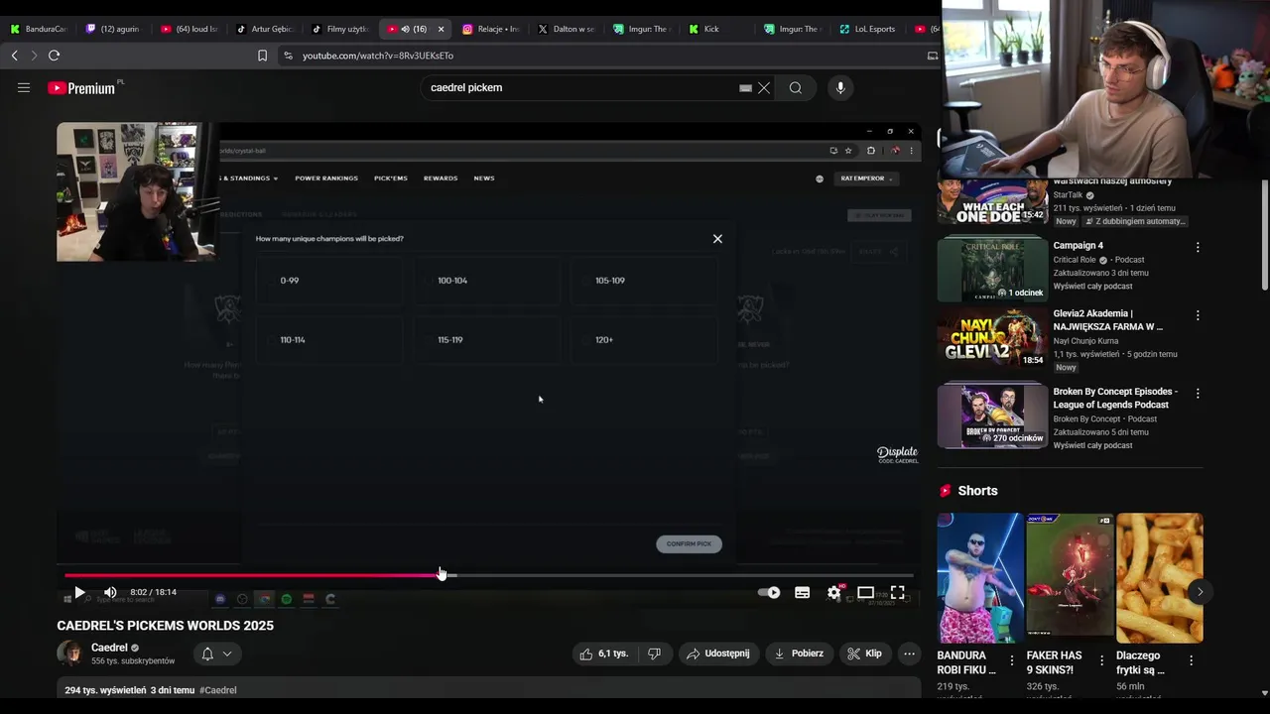1270x714 pixels.
Task: Select the 110-114 option in video
Action: 329,340
